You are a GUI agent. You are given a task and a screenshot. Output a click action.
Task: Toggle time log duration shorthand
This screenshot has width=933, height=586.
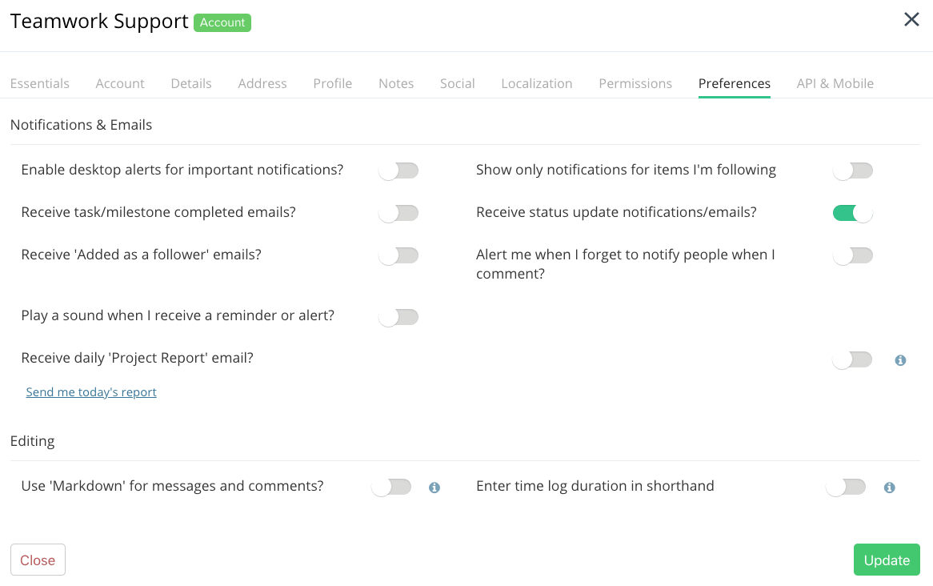coord(846,488)
